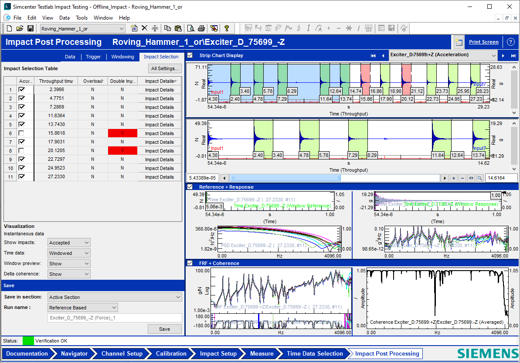The width and height of the screenshot is (520, 363).
Task: Click the Print Preview magnifier icon
Action: [190, 28]
